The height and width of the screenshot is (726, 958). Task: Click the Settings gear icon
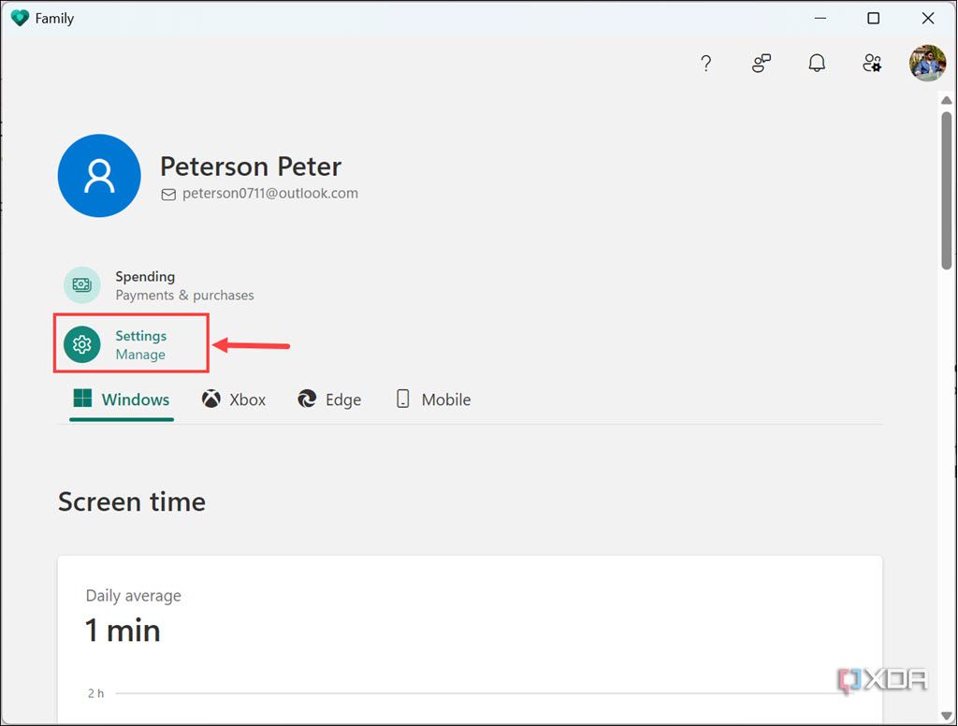coord(81,343)
